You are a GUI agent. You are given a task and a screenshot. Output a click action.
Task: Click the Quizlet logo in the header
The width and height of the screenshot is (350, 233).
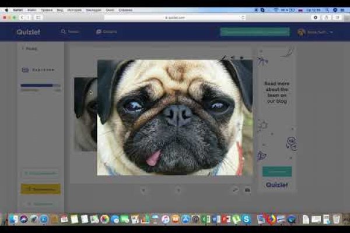(x=27, y=31)
